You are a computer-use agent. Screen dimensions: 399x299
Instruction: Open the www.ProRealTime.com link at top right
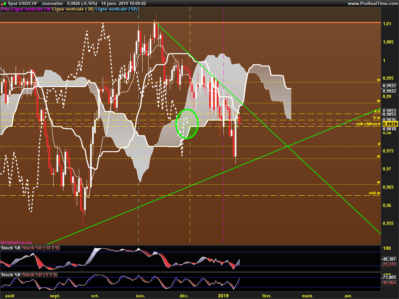372,3
